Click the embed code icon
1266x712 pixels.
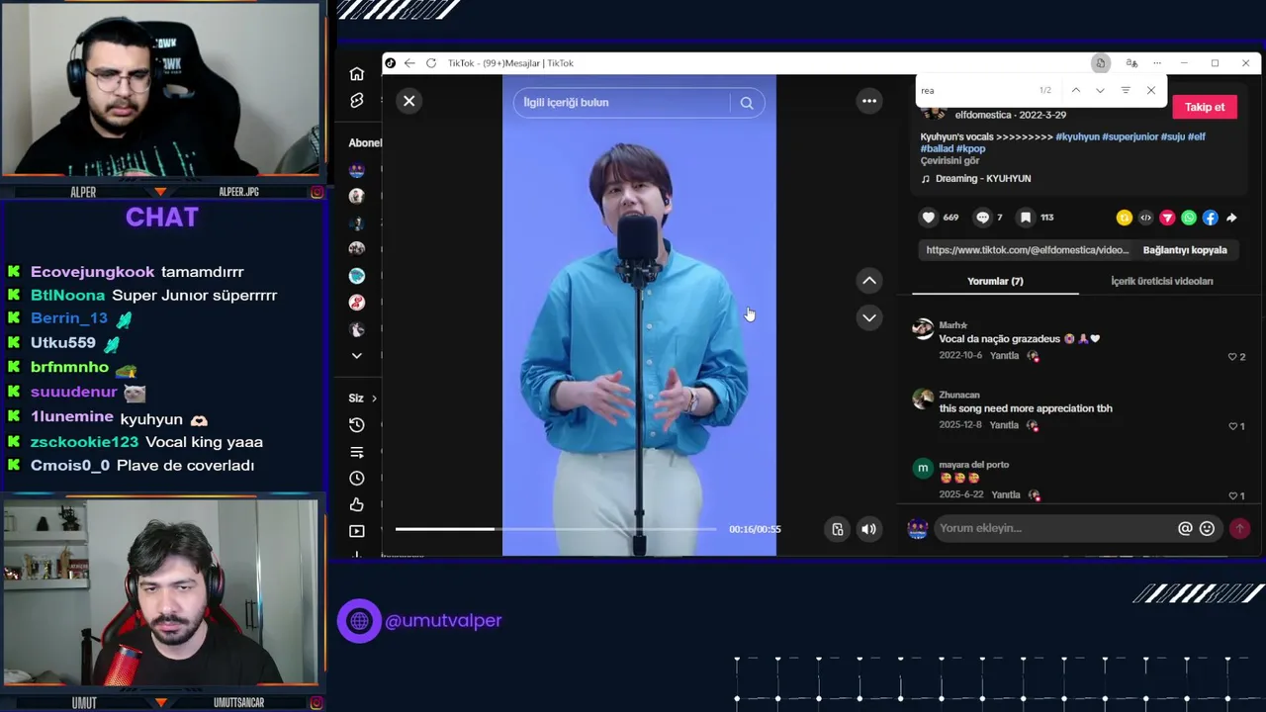1145,218
